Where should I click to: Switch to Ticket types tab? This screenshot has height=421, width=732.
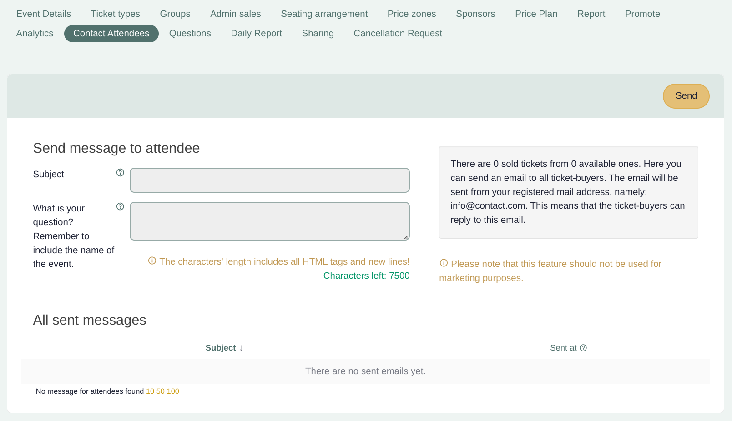116,14
